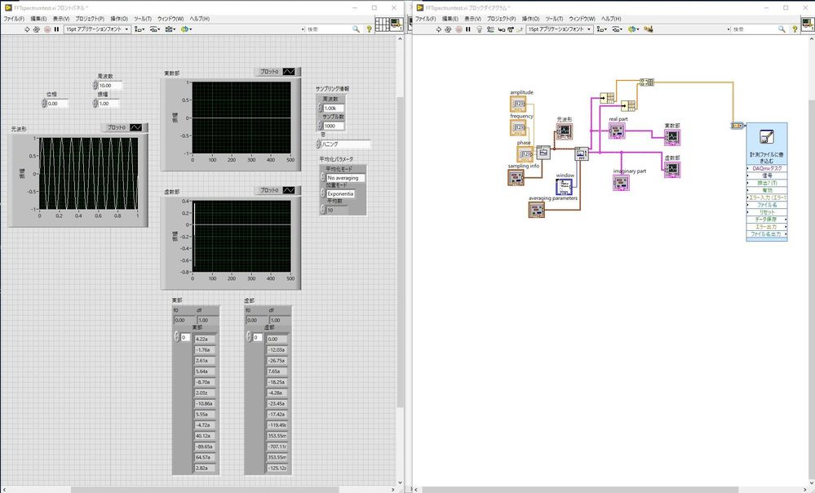Click the 虚部 array index field
This screenshot has width=815, height=493.
[257, 337]
